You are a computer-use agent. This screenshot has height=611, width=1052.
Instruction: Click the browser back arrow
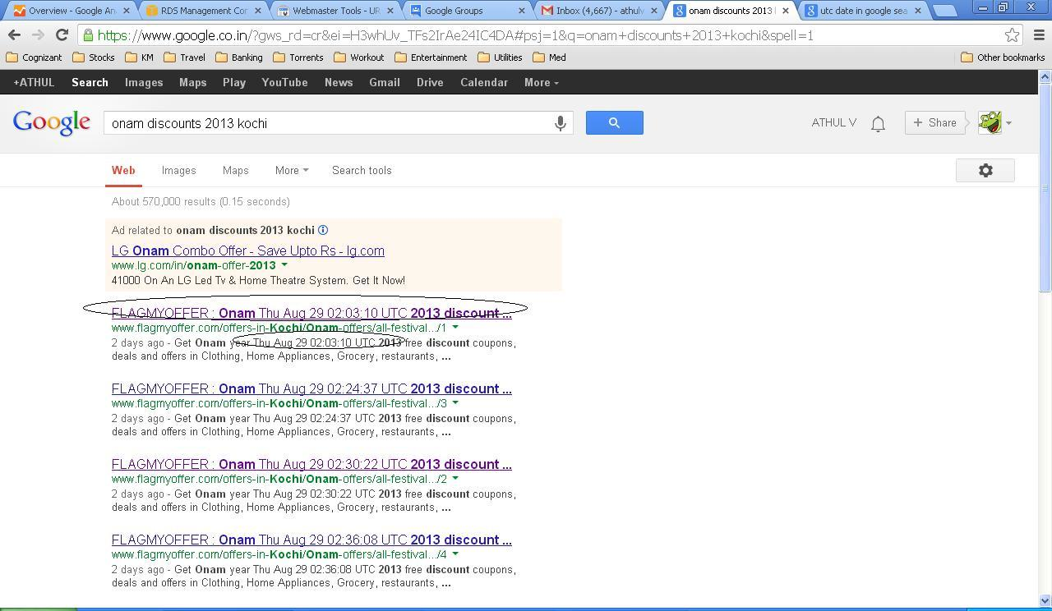click(x=14, y=35)
